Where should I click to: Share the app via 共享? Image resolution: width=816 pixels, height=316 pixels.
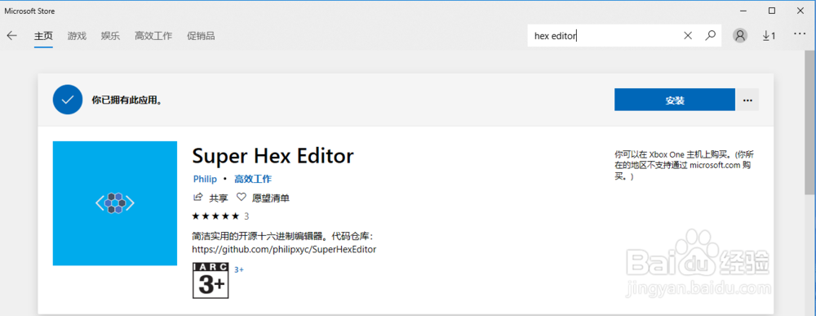tap(211, 198)
